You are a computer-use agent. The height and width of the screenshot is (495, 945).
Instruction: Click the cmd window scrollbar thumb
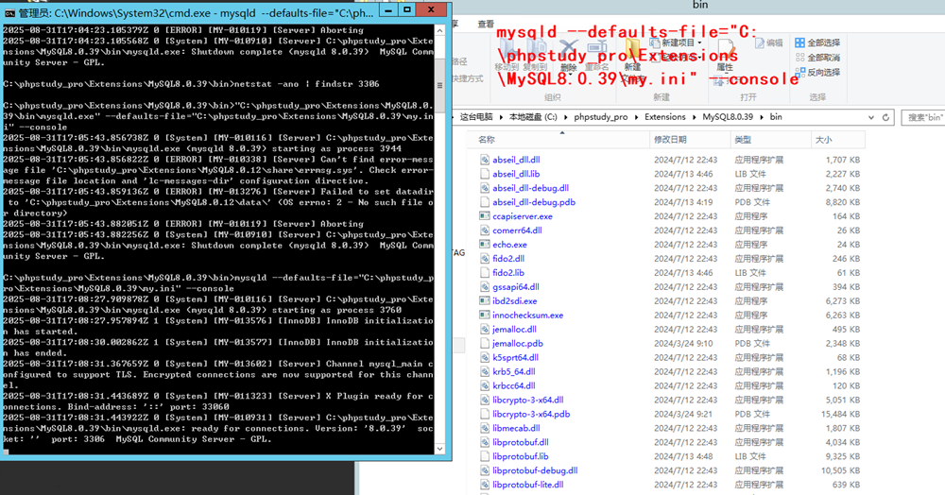click(440, 86)
